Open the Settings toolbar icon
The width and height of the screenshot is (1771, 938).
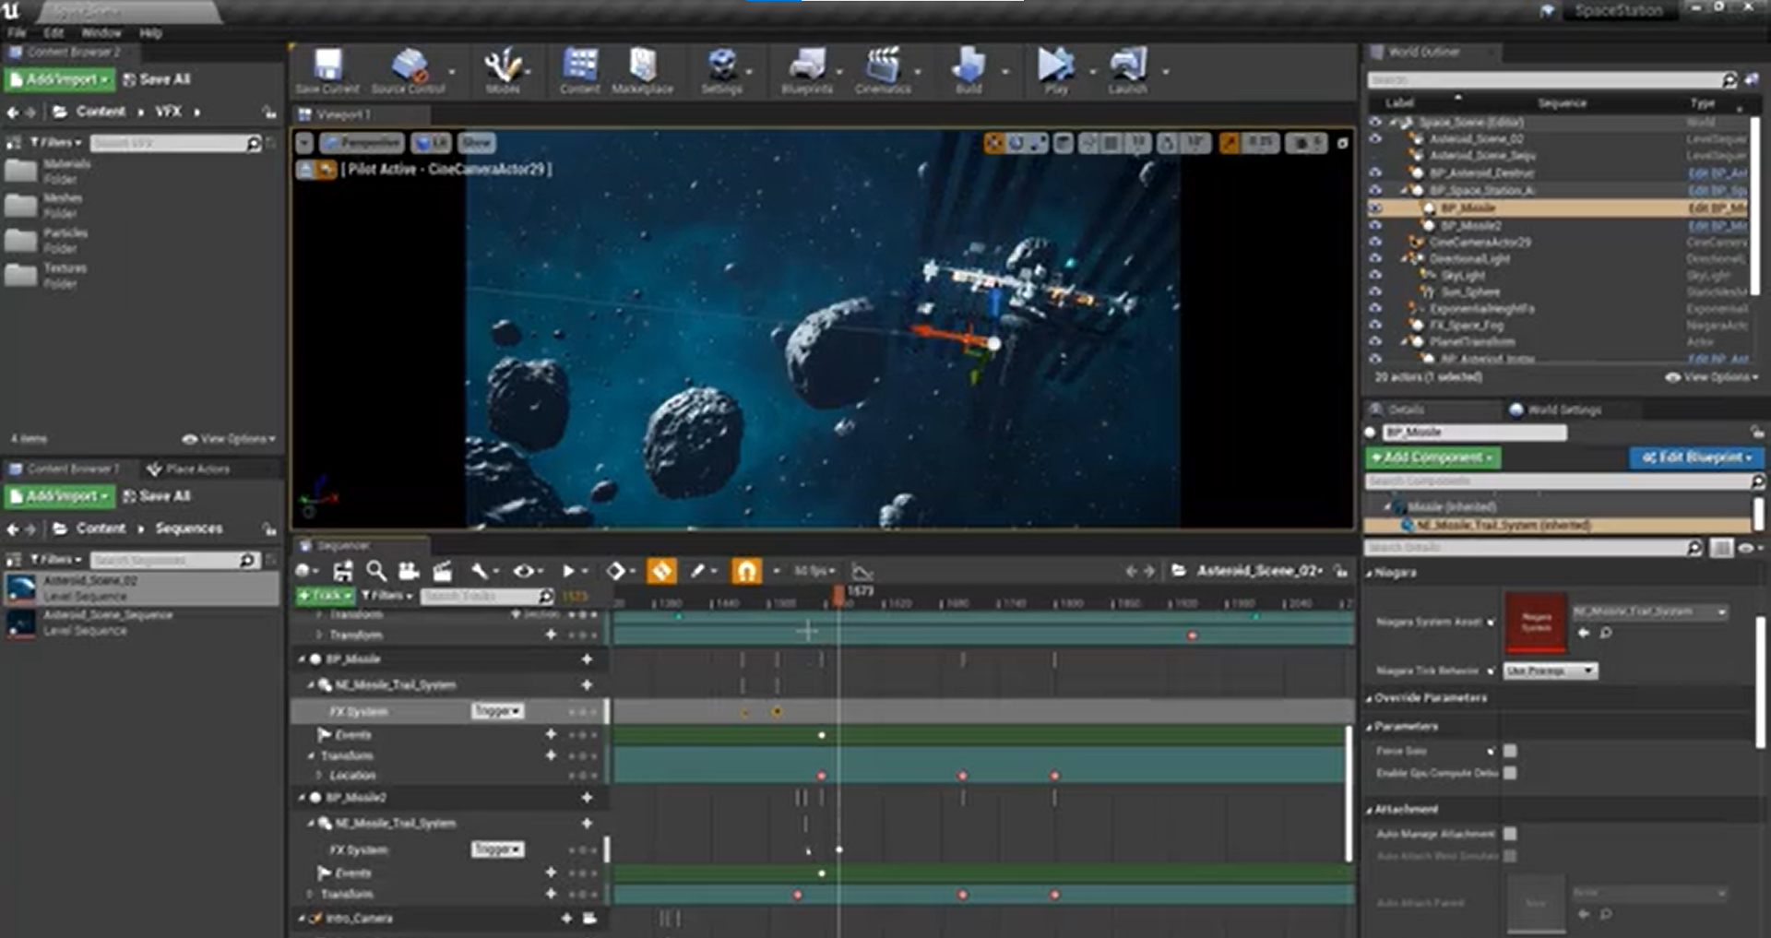click(x=721, y=70)
